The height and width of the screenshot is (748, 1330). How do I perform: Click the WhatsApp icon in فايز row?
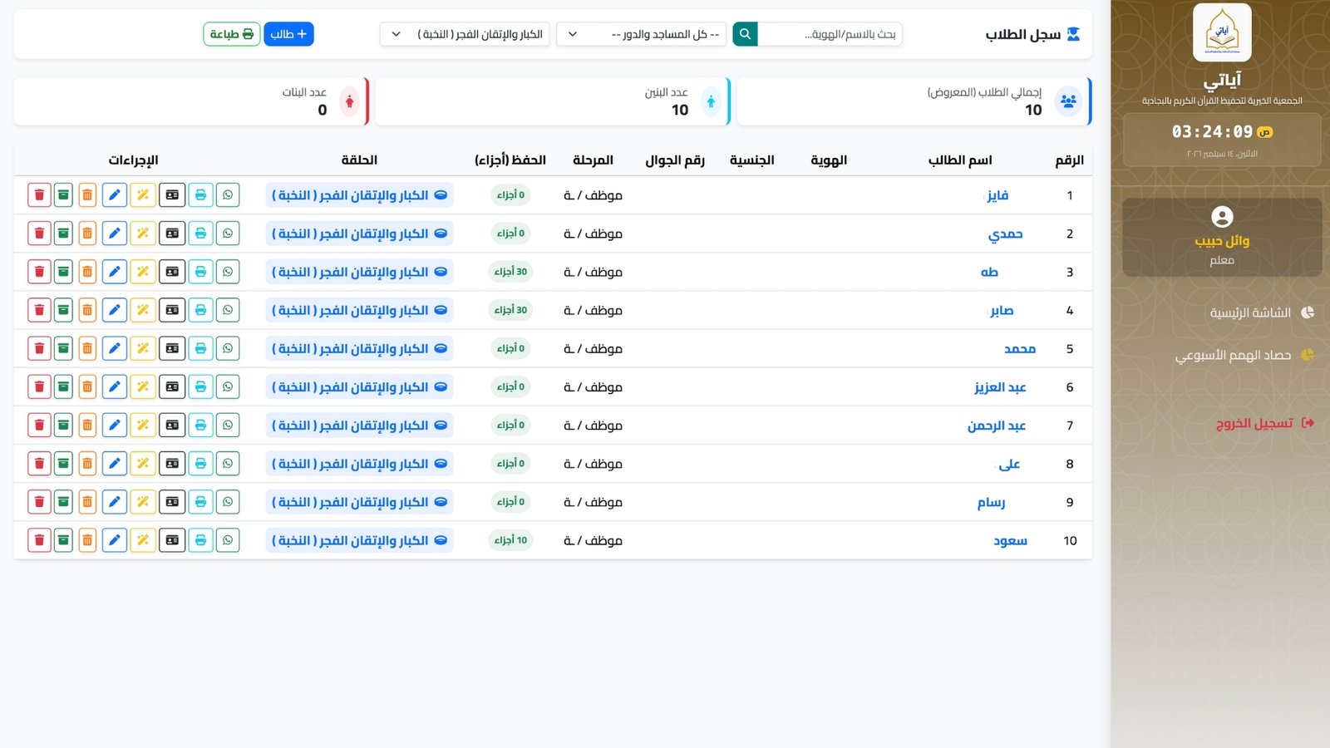pyautogui.click(x=228, y=195)
